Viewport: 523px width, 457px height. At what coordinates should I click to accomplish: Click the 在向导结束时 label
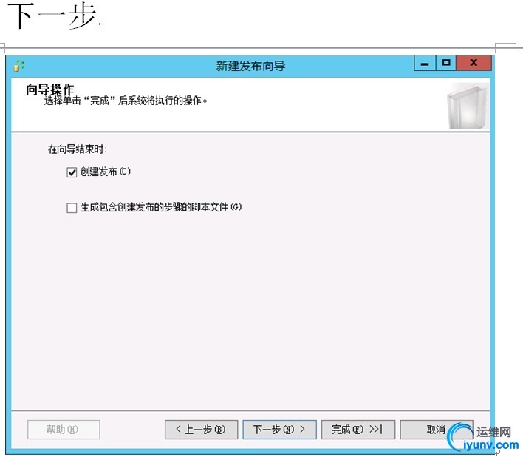coord(78,149)
